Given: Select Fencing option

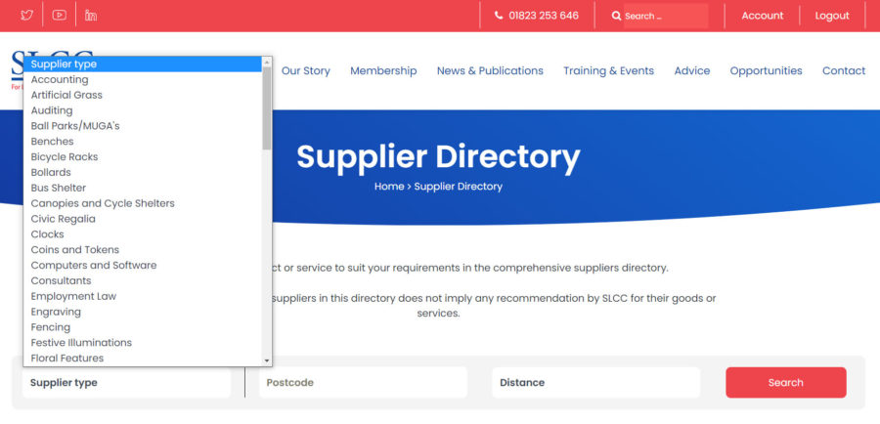Looking at the screenshot, I should pyautogui.click(x=143, y=327).
